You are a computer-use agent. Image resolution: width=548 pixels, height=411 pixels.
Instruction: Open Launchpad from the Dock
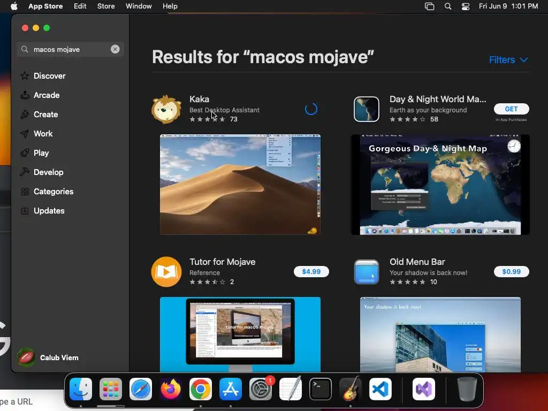click(x=111, y=389)
